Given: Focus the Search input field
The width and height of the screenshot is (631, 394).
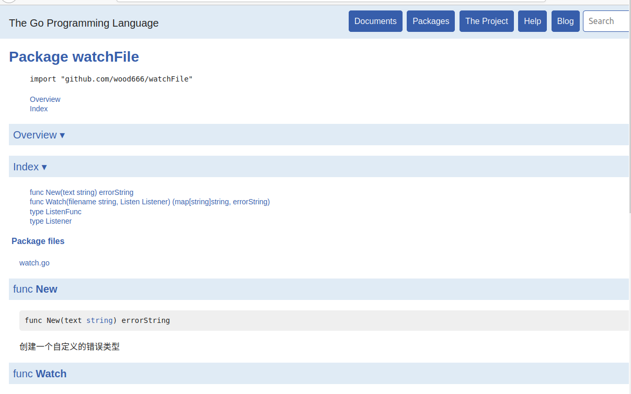Looking at the screenshot, I should (x=606, y=21).
